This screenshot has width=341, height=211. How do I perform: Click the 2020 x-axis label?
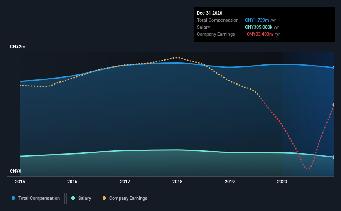click(282, 182)
